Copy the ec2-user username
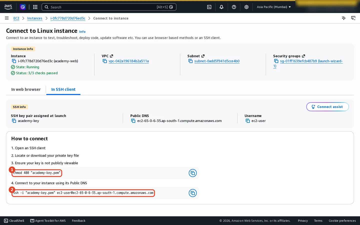 click(x=248, y=121)
